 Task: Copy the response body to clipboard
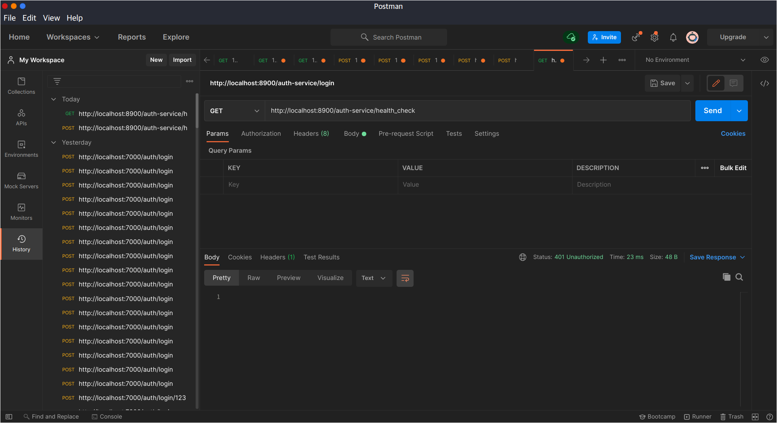tap(726, 277)
